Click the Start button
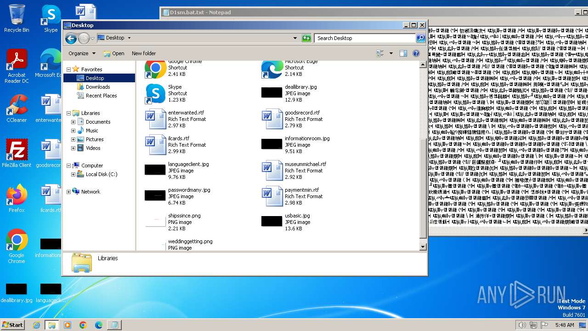Screen dimensions: 588x331 12,325
